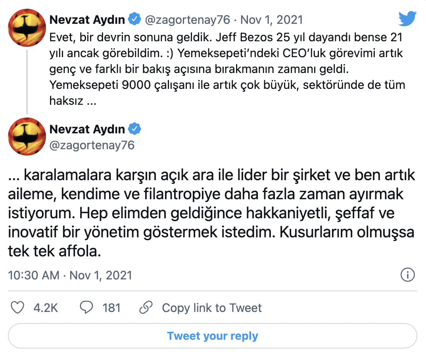This screenshot has height=358, width=426.
Task: Click the chain link icon
Action: point(146,308)
